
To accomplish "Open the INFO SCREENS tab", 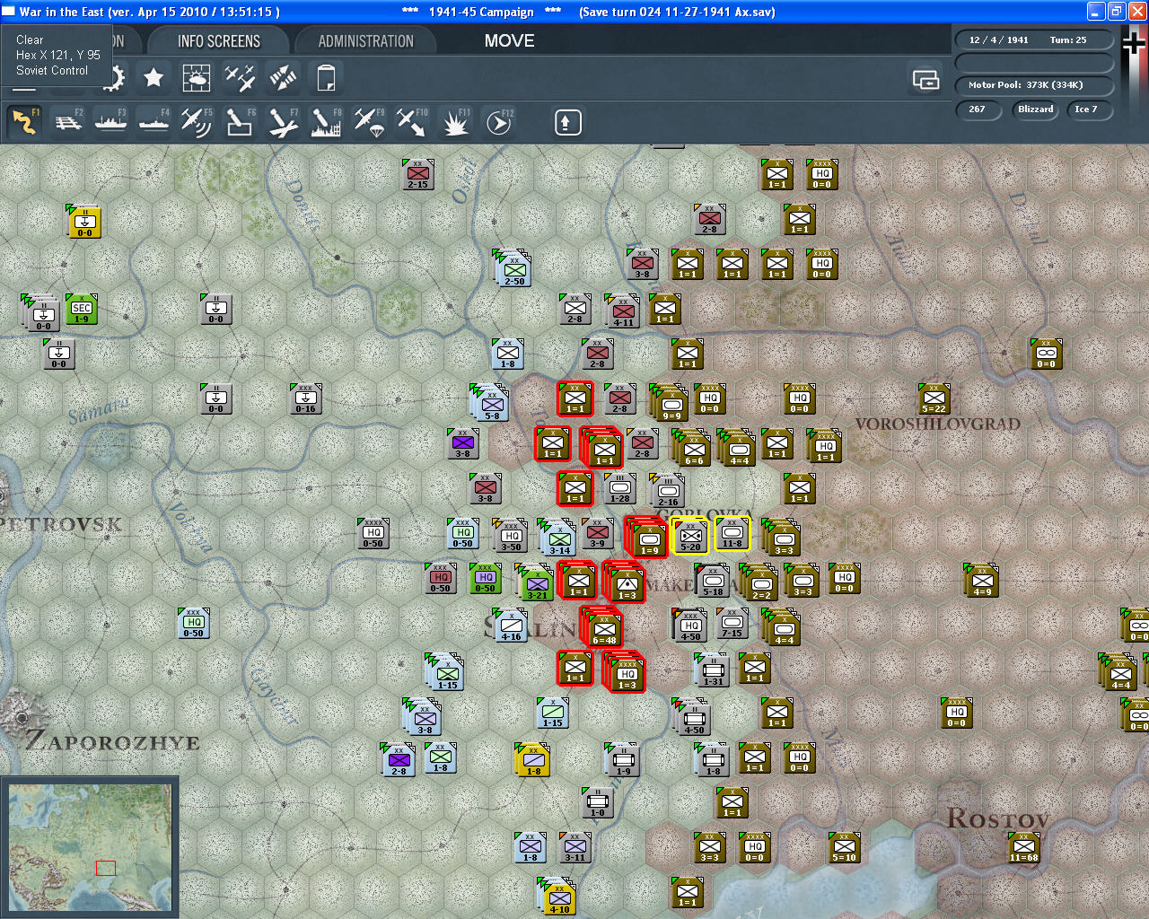I will click(219, 41).
